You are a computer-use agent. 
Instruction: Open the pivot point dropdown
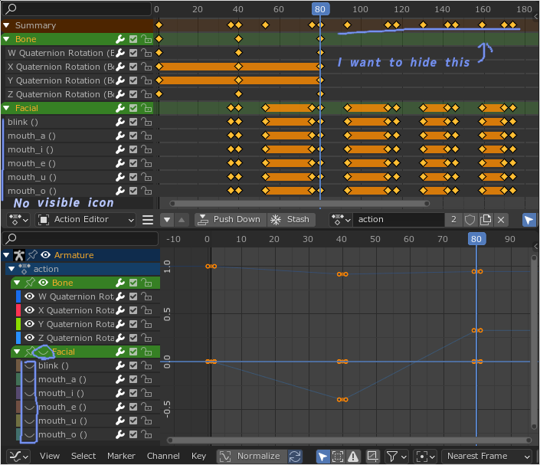coord(426,456)
